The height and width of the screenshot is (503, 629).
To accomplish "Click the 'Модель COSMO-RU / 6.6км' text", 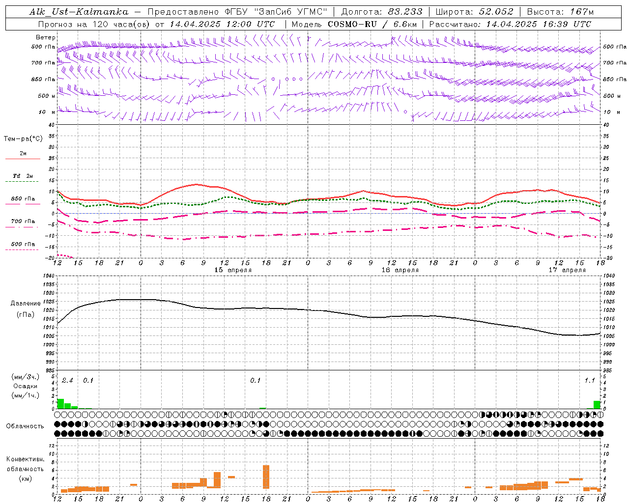I will pyautogui.click(x=354, y=24).
